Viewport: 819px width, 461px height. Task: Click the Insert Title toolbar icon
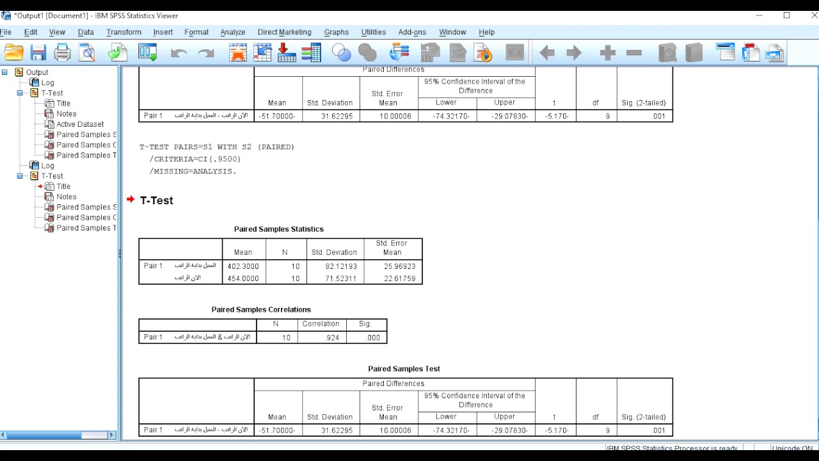(751, 53)
